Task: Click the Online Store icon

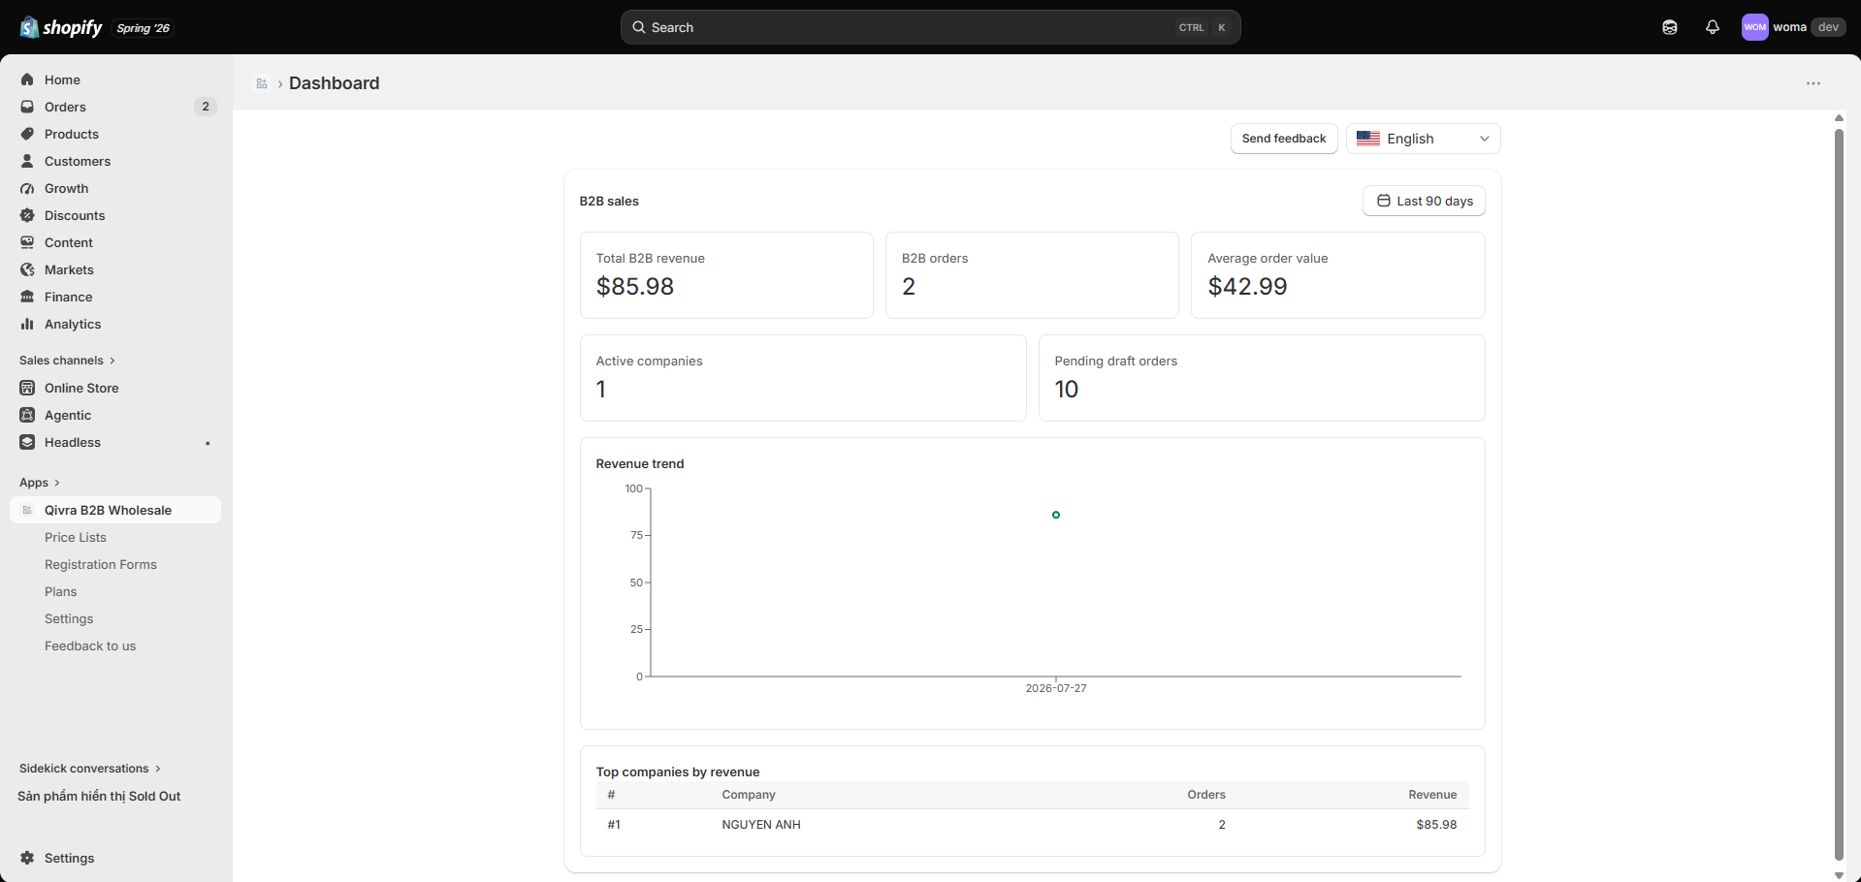Action: (27, 388)
